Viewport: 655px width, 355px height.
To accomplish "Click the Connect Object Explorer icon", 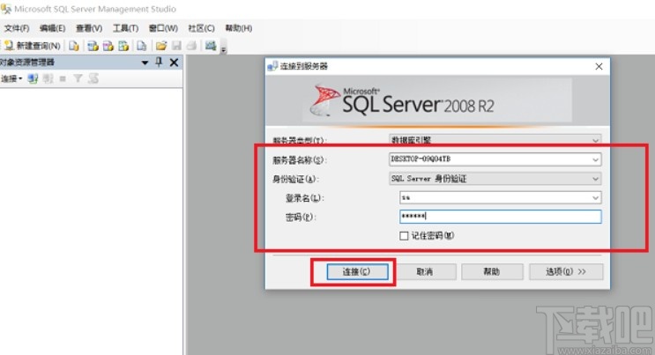I will pos(33,78).
